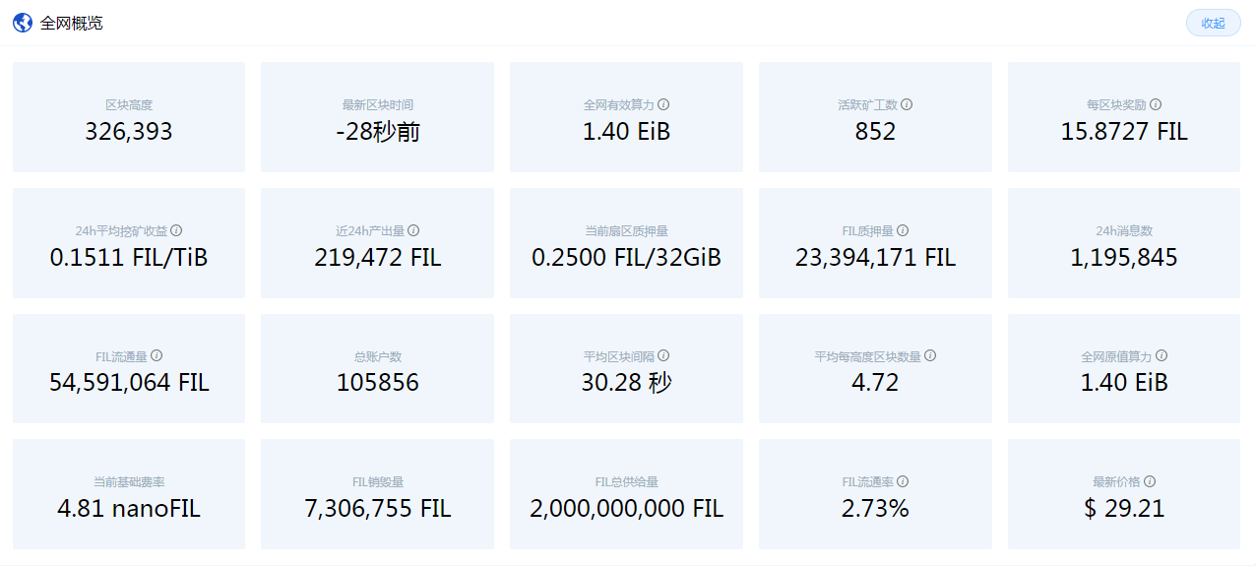Screen dimensions: 1256x566
Task: Click the value 0.2500 FIL/32GiB
Action: coord(626,257)
